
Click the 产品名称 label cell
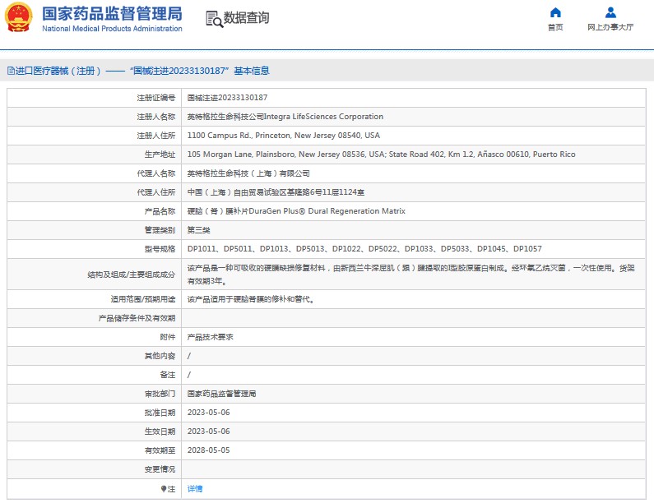click(x=95, y=211)
